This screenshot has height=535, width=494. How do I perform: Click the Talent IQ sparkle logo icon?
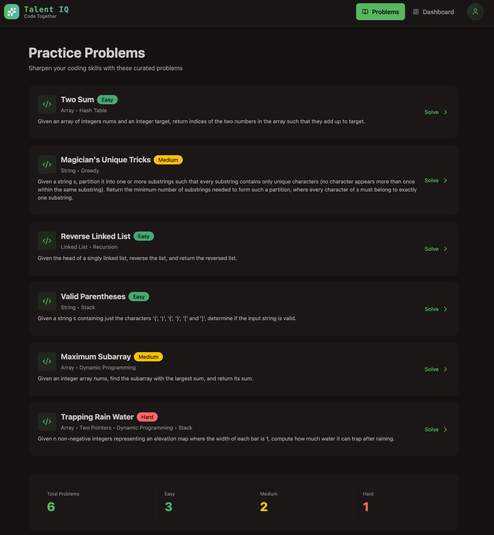[x=12, y=12]
